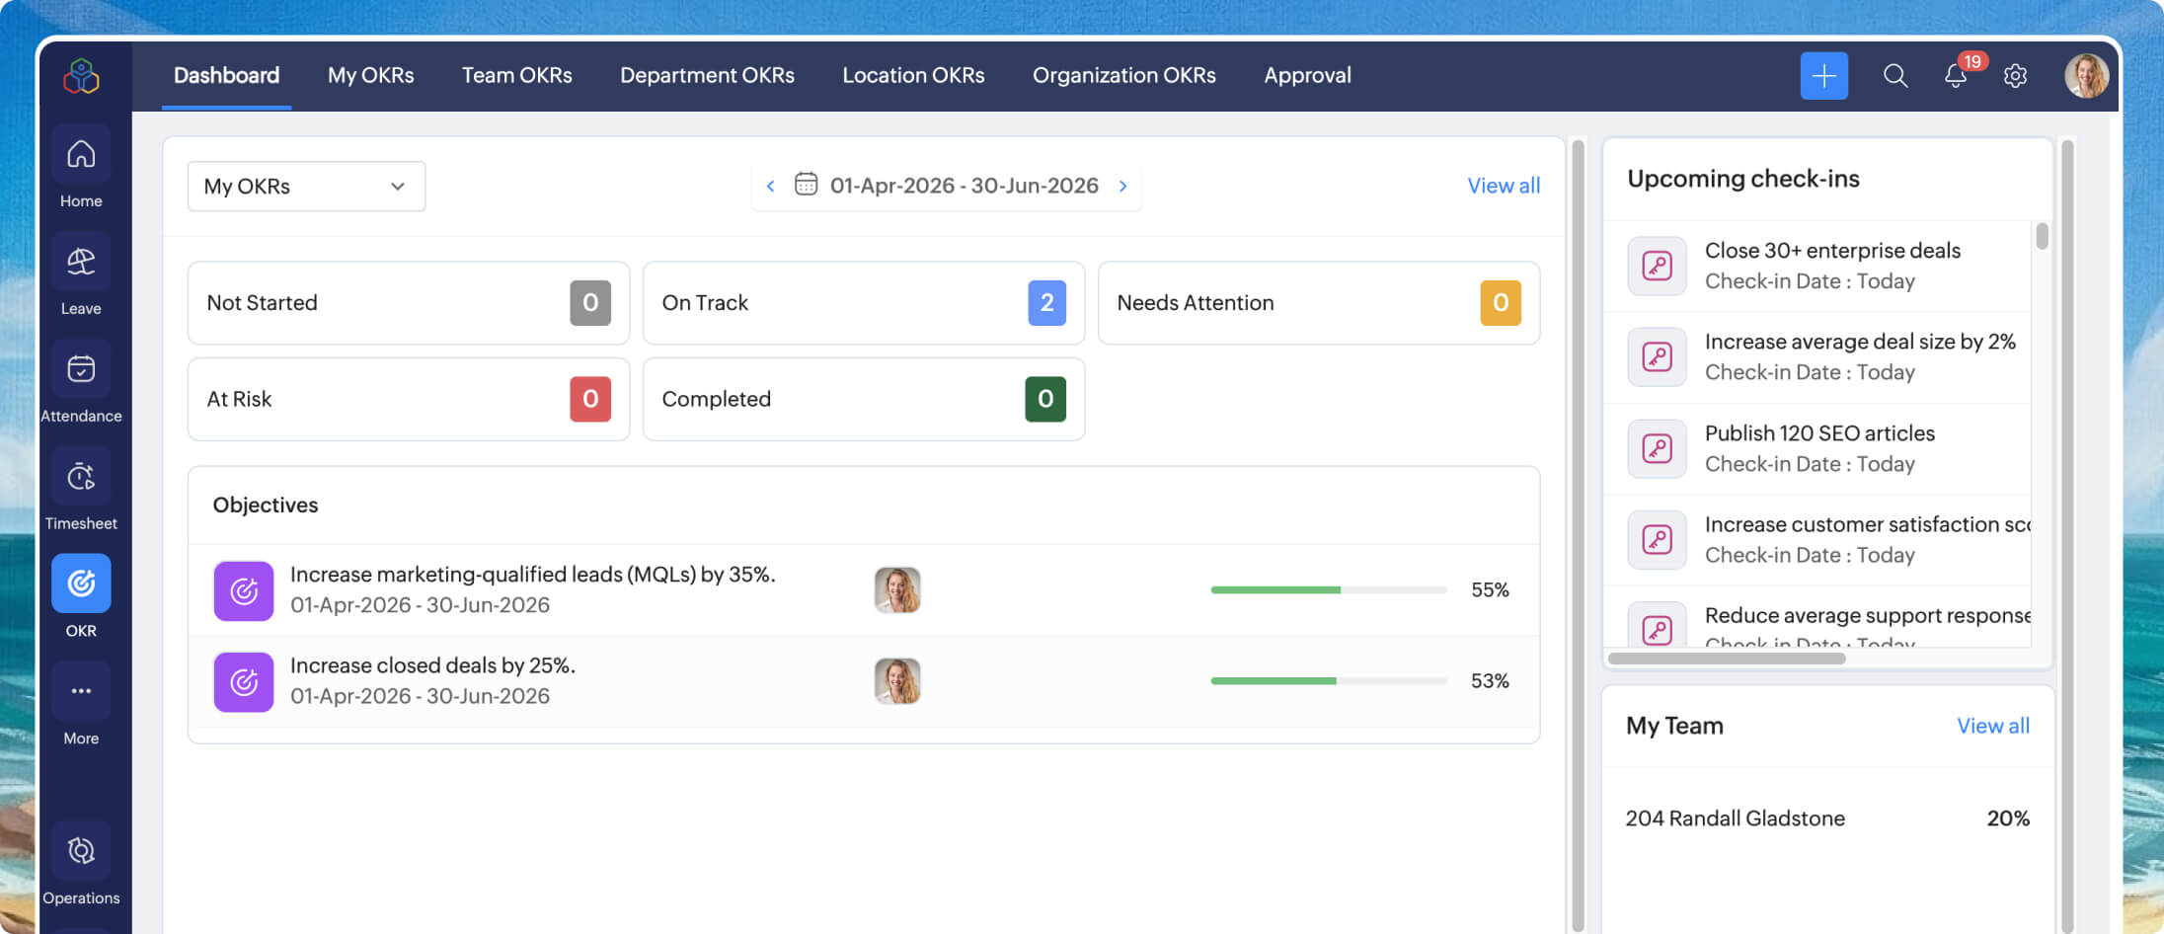Open settings gear icon in header
Image resolution: width=2164 pixels, height=934 pixels.
[2015, 76]
